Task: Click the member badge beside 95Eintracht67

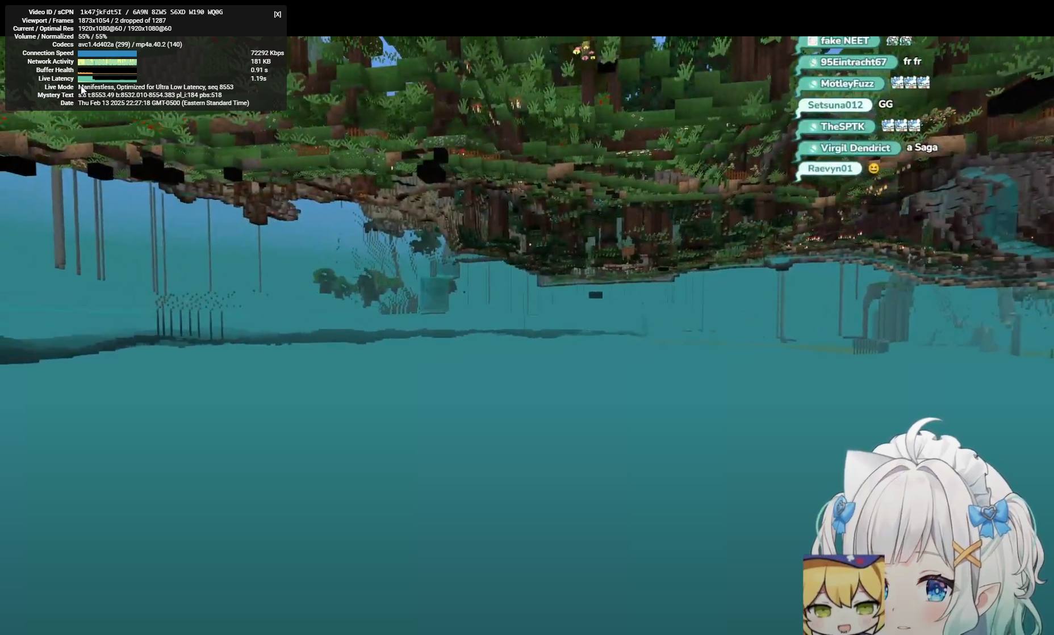Action: click(x=813, y=62)
